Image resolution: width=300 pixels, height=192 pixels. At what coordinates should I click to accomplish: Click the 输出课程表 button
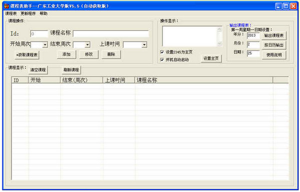[x=274, y=36]
